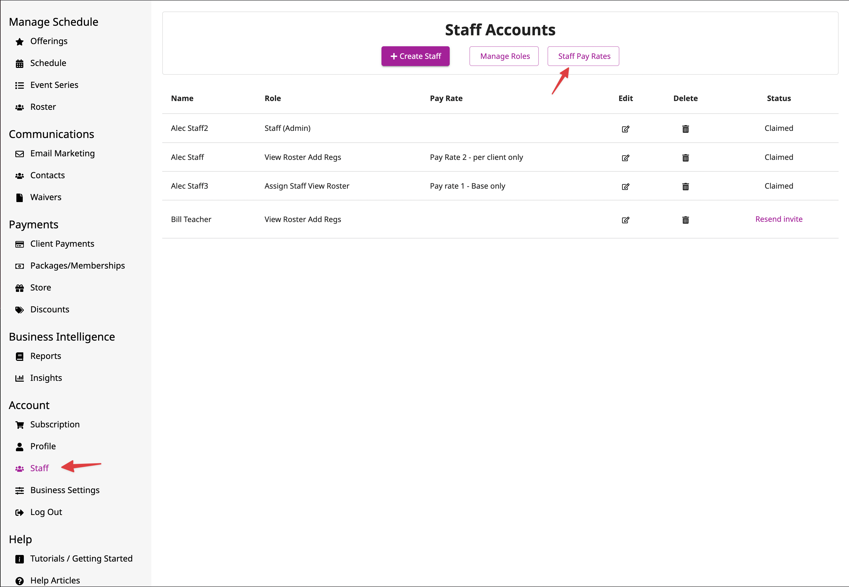
Task: Delete the Alec Staff row
Action: [685, 157]
